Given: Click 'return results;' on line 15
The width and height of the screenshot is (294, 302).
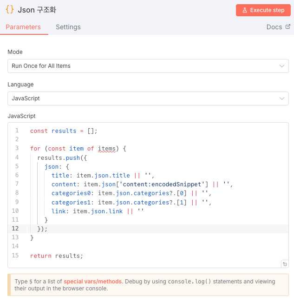Looking at the screenshot, I should (x=57, y=256).
